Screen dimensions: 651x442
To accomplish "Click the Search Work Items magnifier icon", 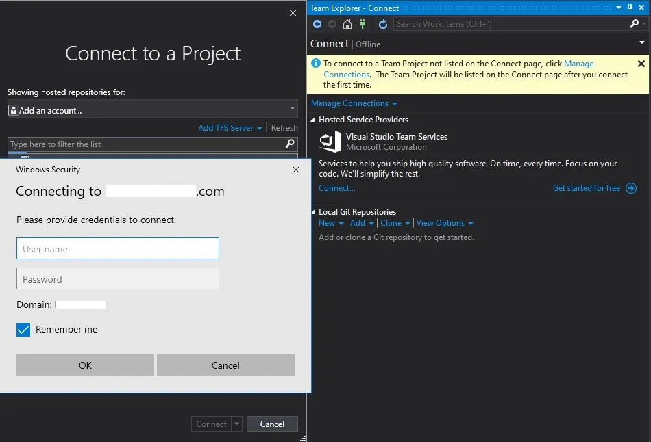I will point(634,24).
